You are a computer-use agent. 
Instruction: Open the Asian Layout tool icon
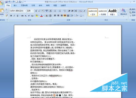(x=76, y=11)
